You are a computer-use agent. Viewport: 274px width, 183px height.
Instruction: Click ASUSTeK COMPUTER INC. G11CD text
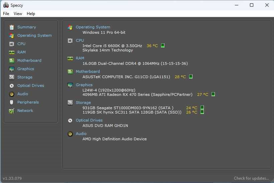126,77
